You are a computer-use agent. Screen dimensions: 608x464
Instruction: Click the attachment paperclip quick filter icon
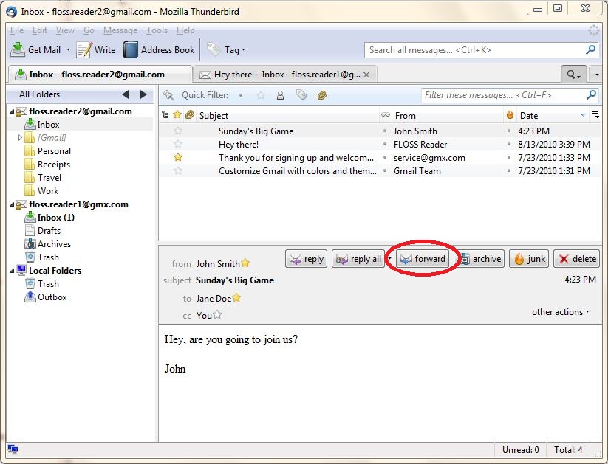coord(321,95)
